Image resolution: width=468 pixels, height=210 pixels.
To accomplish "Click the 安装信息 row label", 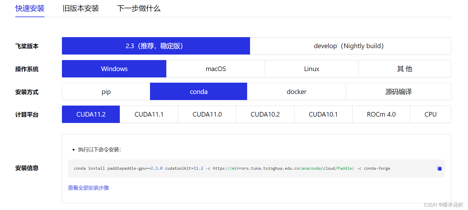I will (x=27, y=168).
